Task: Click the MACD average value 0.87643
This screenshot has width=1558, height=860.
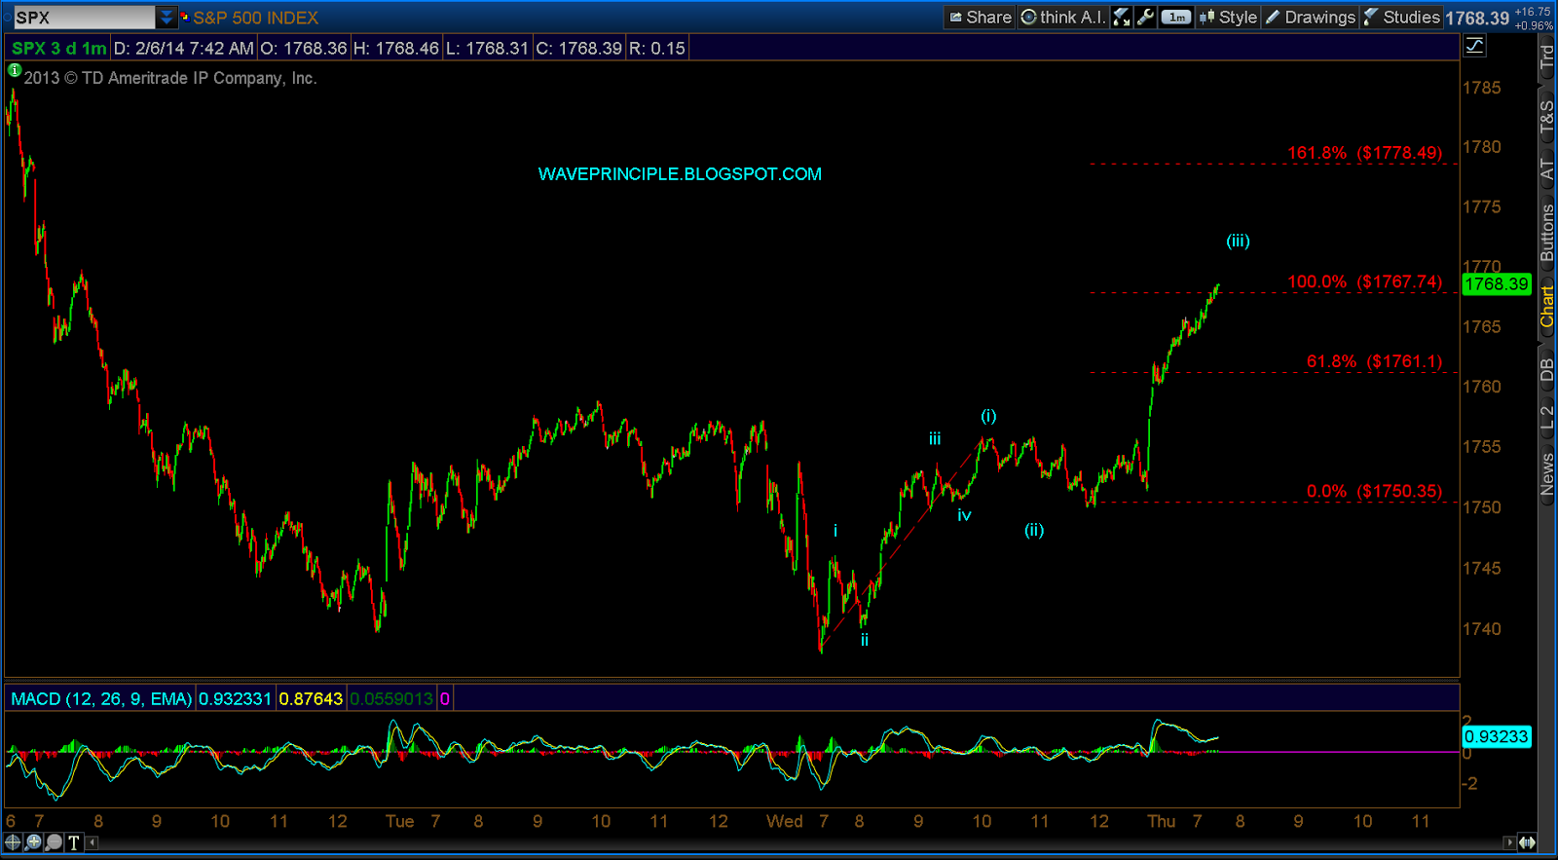Action: 311,698
